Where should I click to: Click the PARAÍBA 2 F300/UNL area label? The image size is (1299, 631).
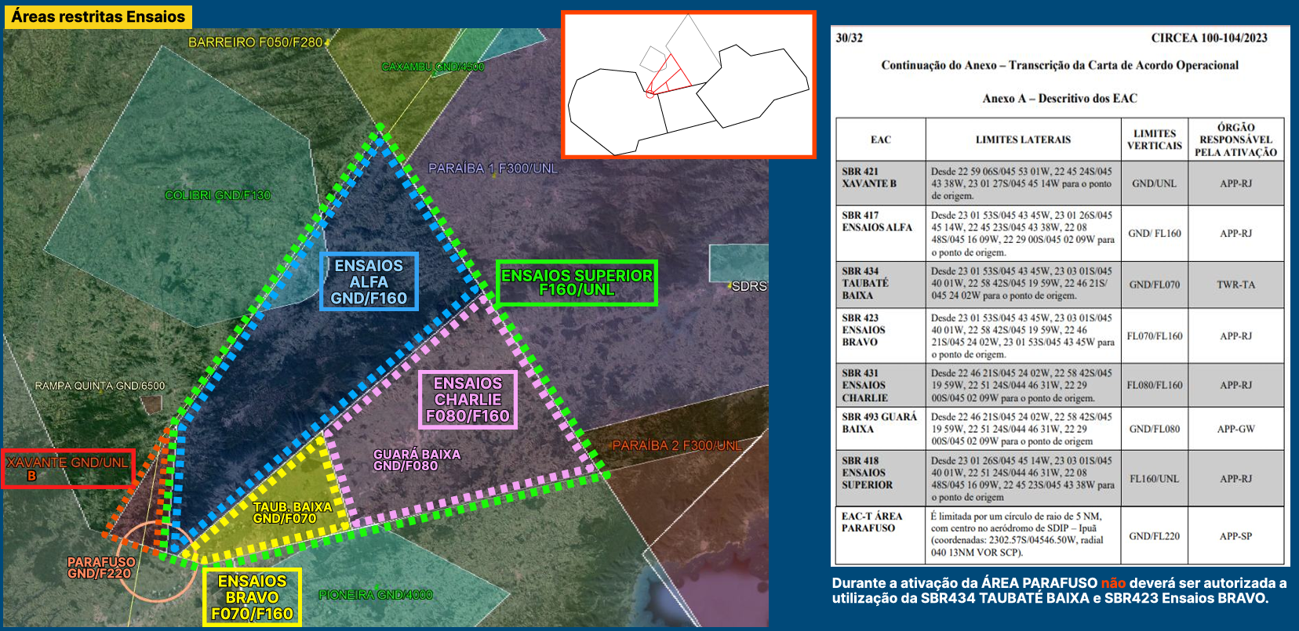tap(676, 445)
